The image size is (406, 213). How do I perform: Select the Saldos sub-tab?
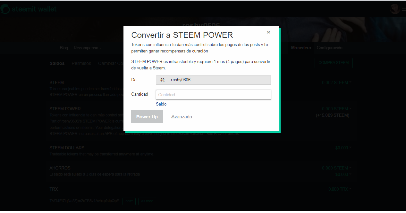coord(57,63)
